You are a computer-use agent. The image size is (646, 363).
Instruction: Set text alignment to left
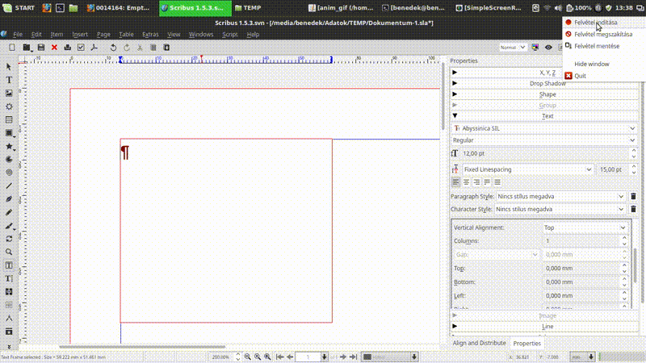point(455,182)
